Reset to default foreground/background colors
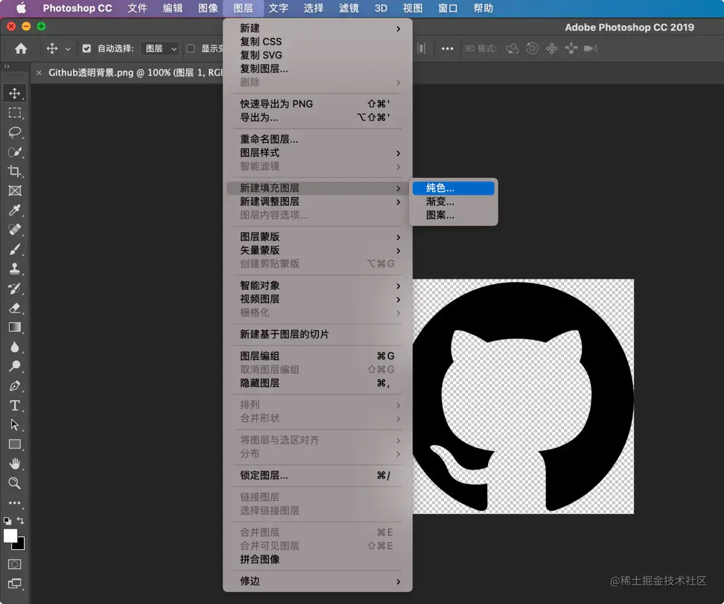 [x=7, y=520]
